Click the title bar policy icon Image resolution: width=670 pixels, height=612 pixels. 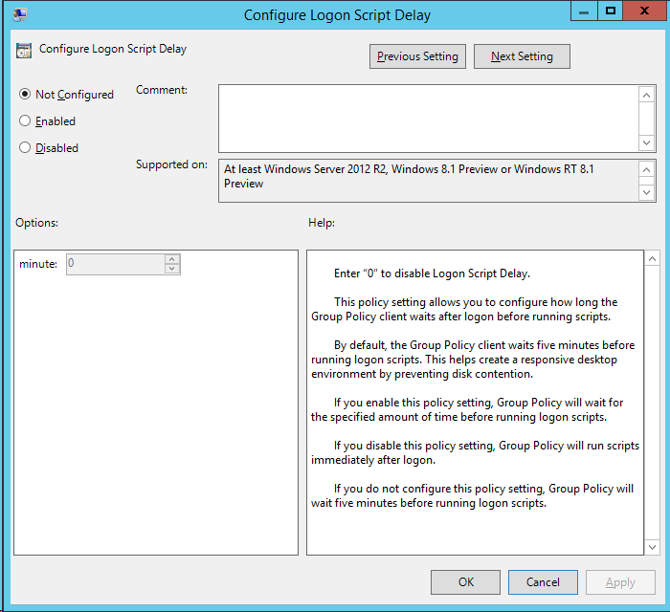point(20,14)
